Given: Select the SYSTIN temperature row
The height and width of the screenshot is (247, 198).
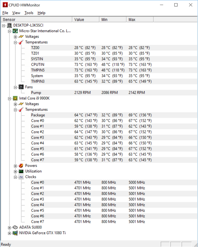Looking at the screenshot, I should (x=114, y=59).
